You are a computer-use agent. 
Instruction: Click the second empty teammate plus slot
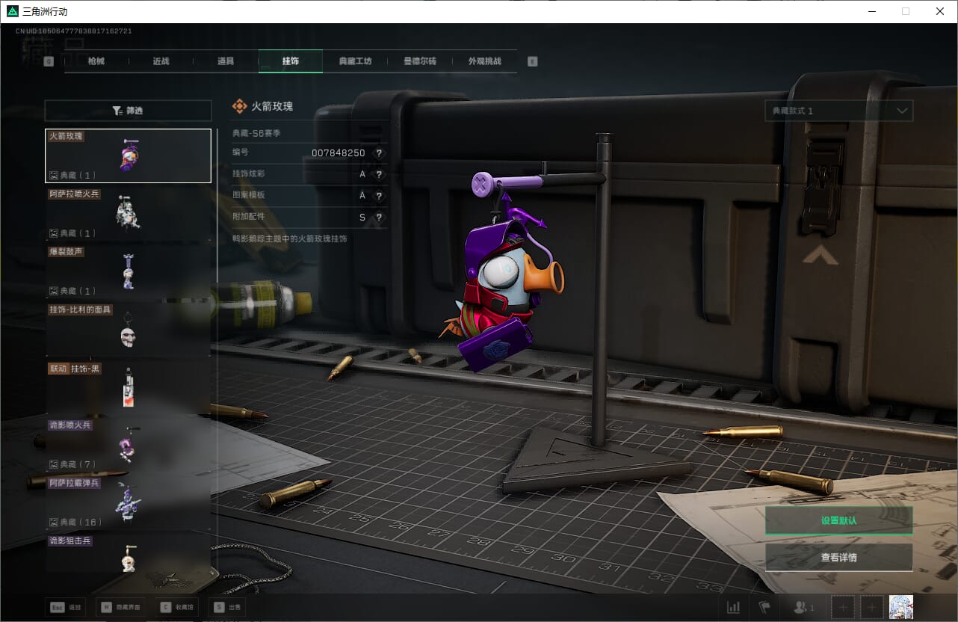pos(872,608)
